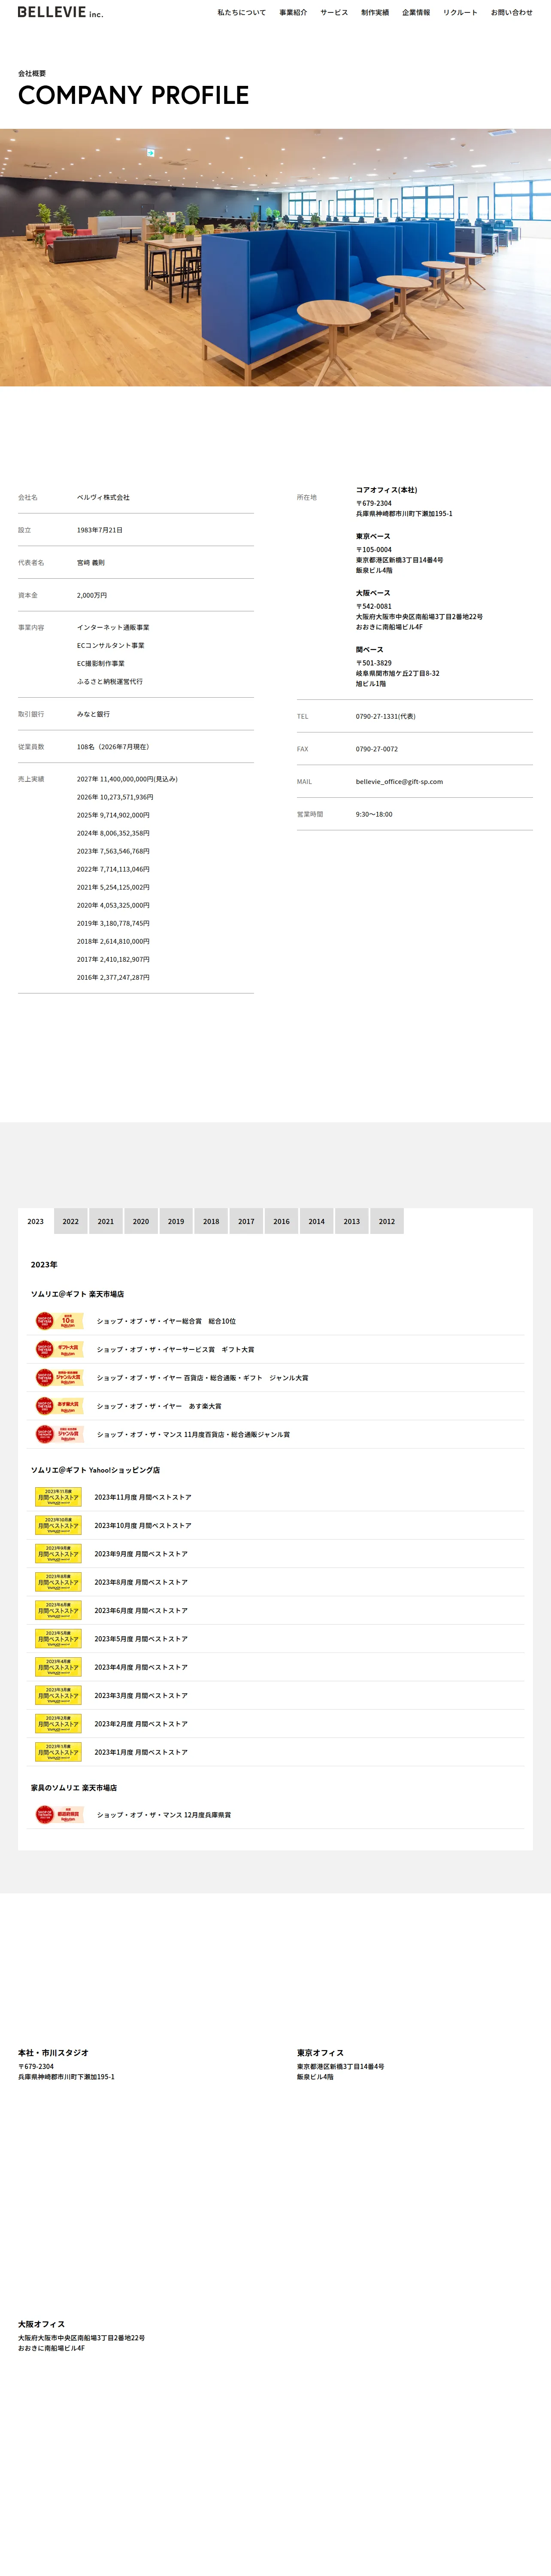The height and width of the screenshot is (2576, 551).
Task: Click the founding date 1983年7月21日
Action: click(100, 530)
